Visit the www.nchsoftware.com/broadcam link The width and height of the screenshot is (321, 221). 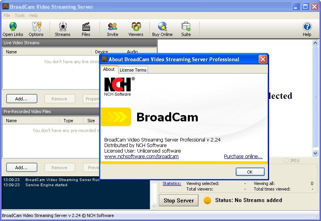[141, 157]
